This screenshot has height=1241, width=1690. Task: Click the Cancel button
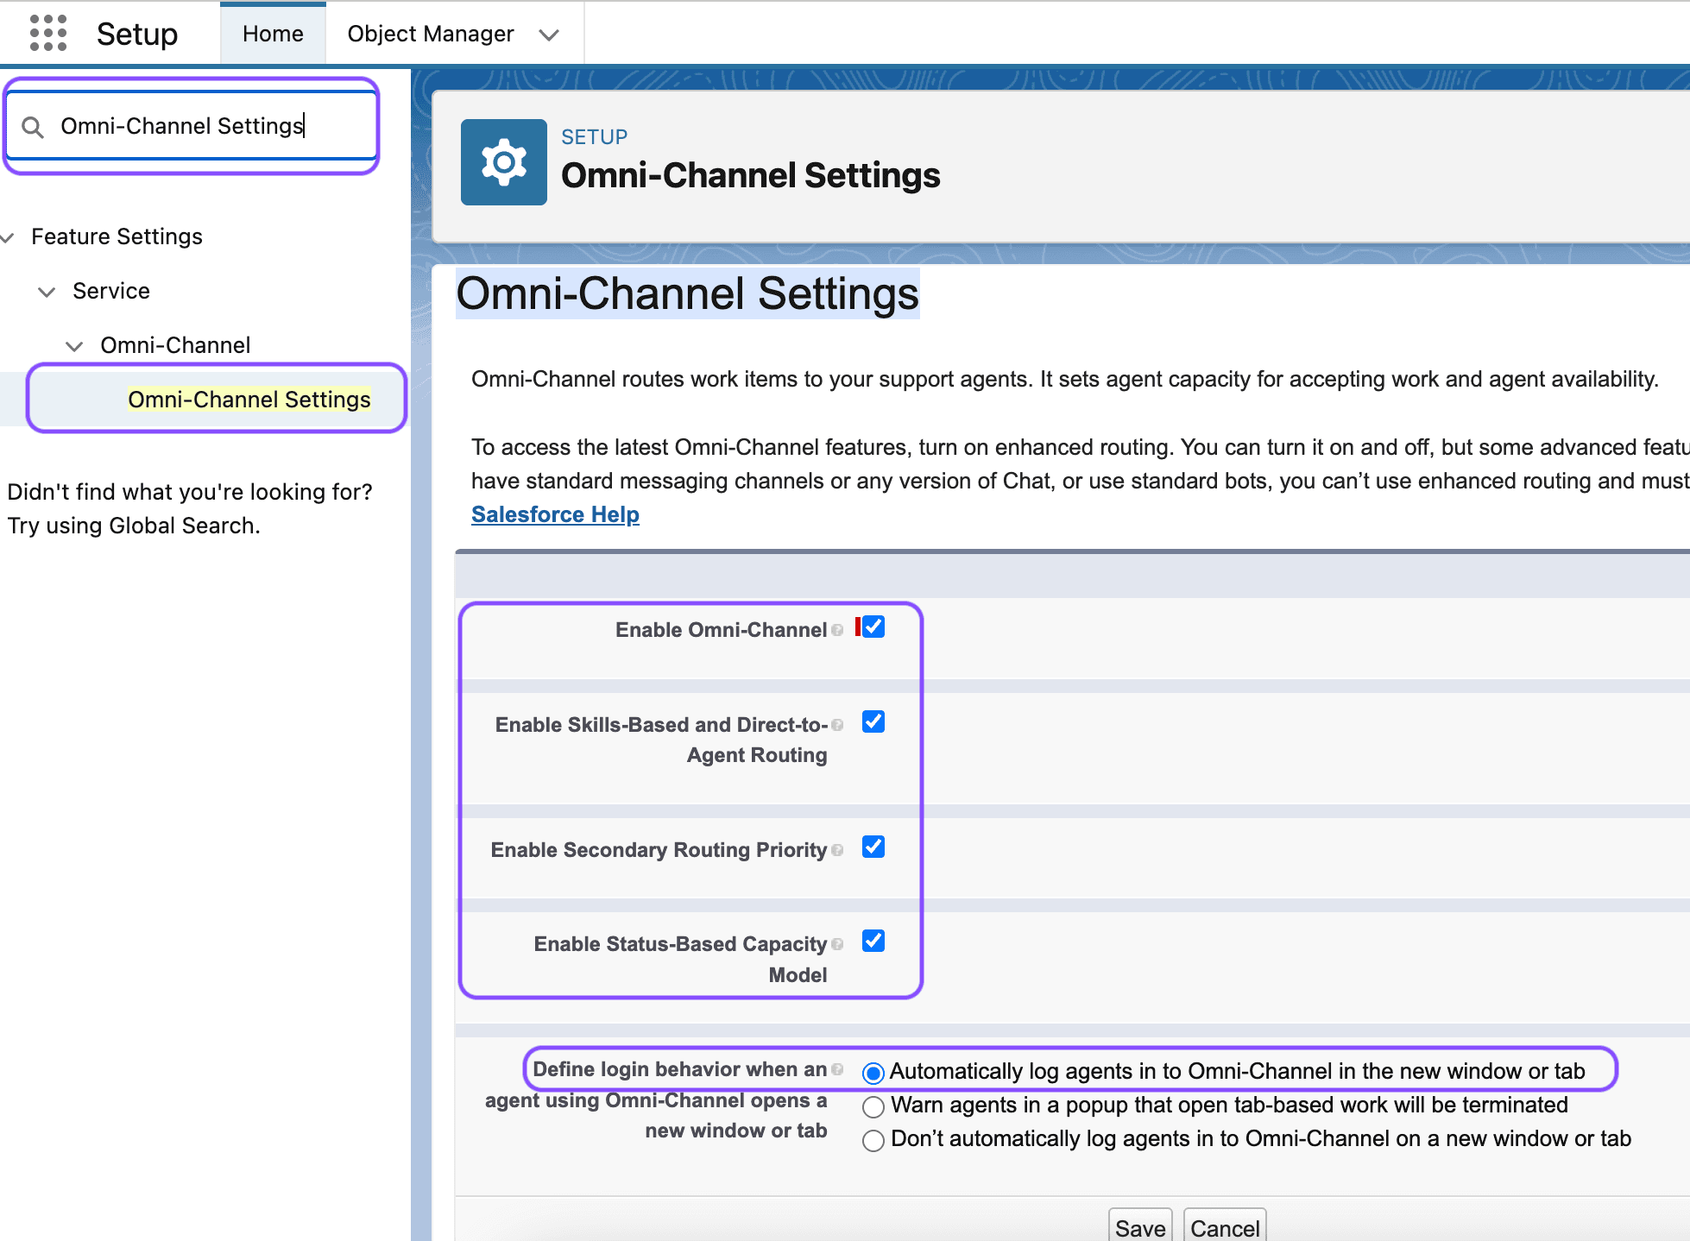point(1224,1227)
